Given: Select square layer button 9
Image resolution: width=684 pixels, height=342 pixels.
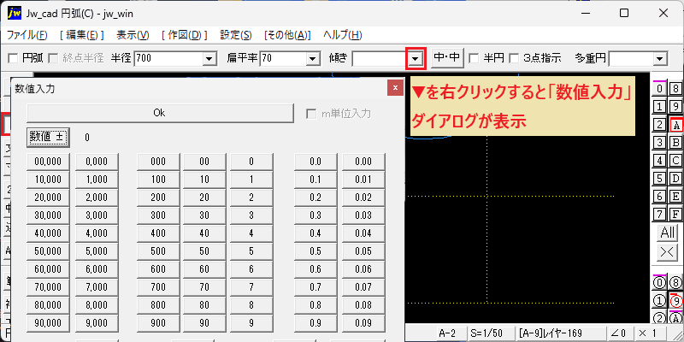Looking at the screenshot, I should [675, 107].
